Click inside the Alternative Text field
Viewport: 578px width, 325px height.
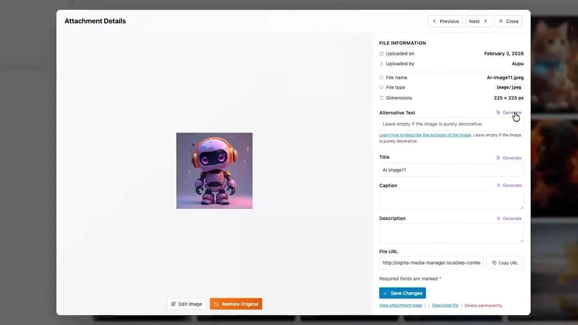pyautogui.click(x=451, y=124)
